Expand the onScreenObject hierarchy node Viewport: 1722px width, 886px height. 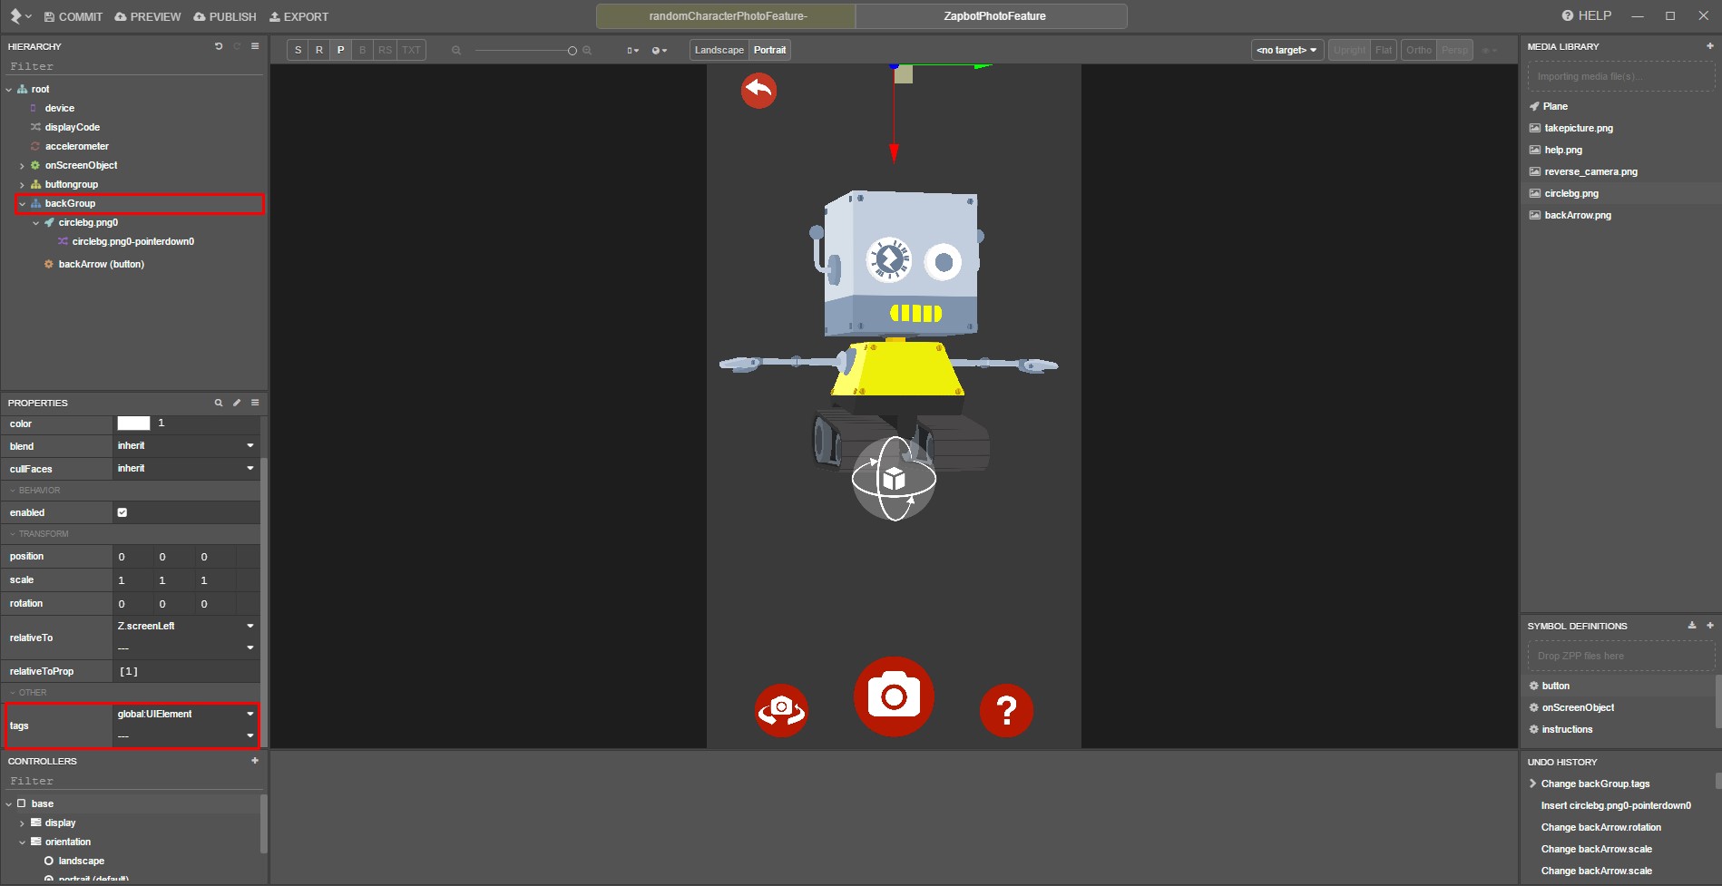(22, 166)
